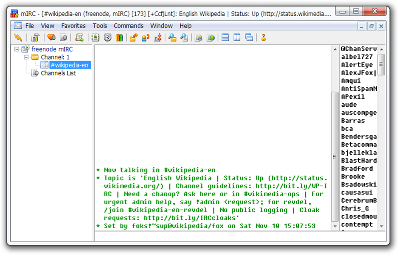This screenshot has width=399, height=255.
Task: Open the Favorites dialog
Action: coord(51,38)
